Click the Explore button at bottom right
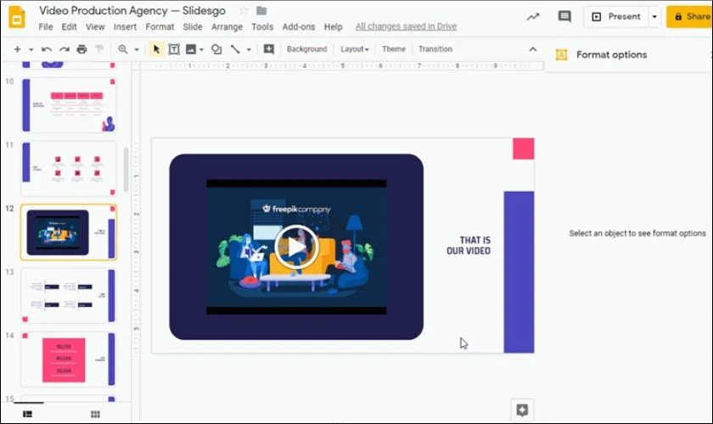Viewport: 713px width, 424px height. pyautogui.click(x=522, y=410)
